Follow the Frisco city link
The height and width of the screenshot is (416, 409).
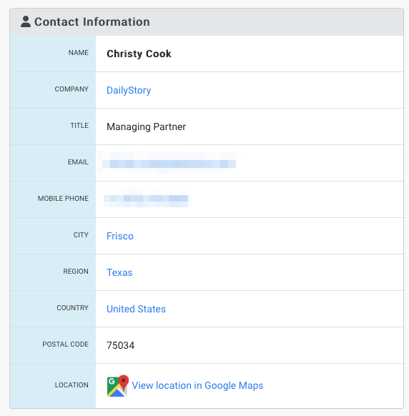tap(120, 236)
